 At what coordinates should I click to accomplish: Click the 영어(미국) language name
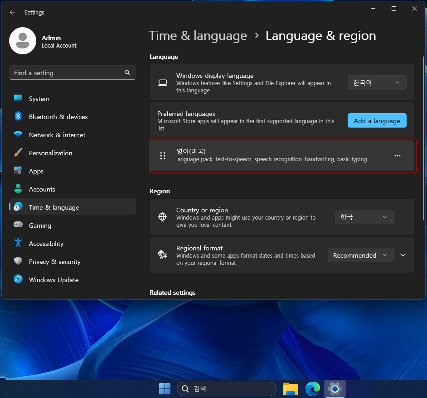pos(191,151)
